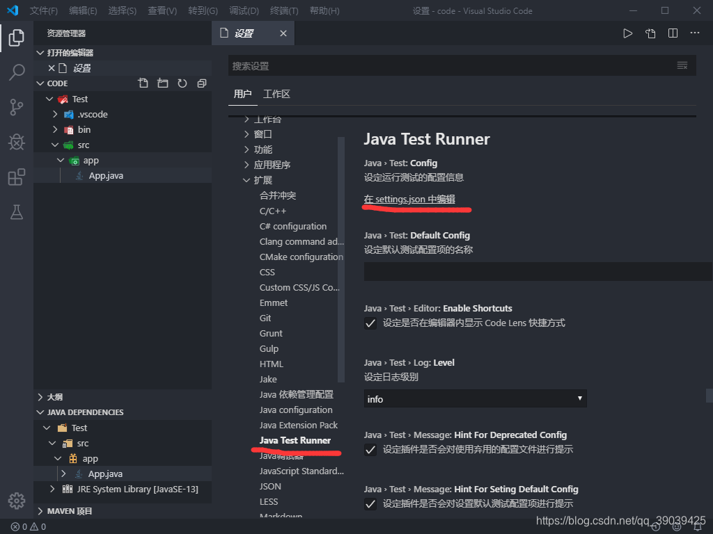This screenshot has width=713, height=534.
Task: Open the Log Level info dropdown
Action: (475, 398)
